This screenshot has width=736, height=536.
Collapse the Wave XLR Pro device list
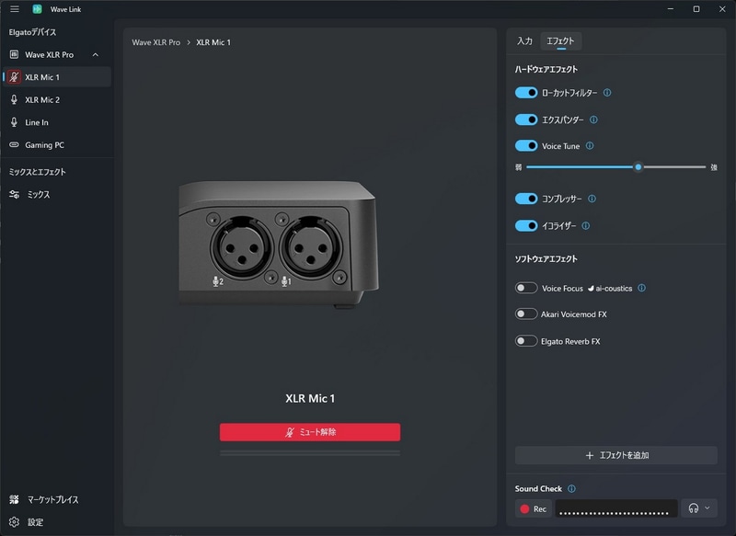coord(96,55)
